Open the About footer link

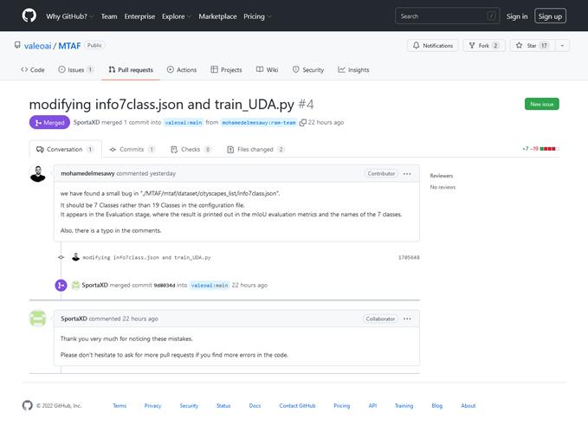[x=468, y=406]
